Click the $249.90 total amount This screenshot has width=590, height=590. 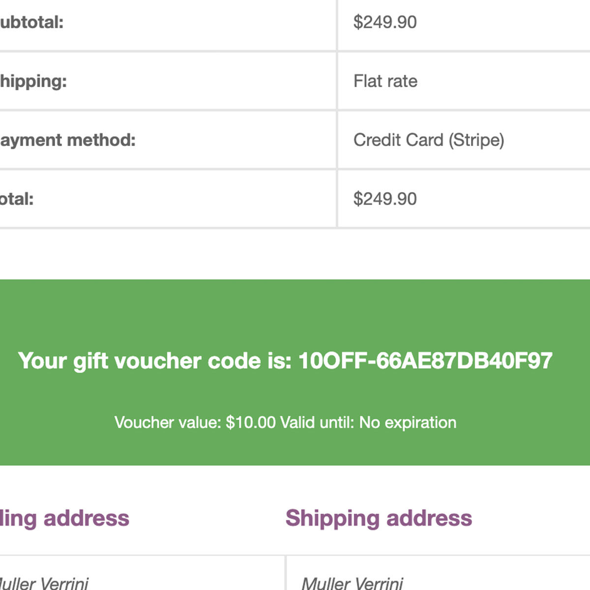[x=385, y=199]
